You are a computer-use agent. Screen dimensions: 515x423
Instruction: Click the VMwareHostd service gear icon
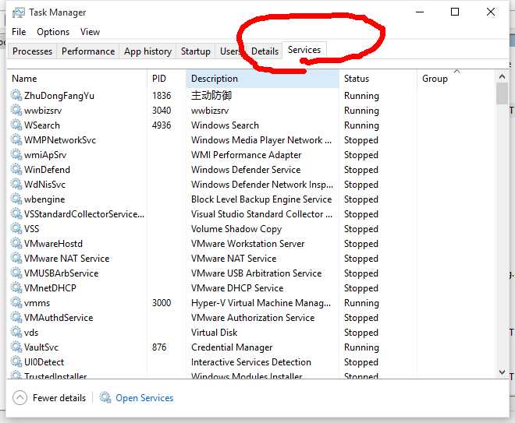[16, 243]
